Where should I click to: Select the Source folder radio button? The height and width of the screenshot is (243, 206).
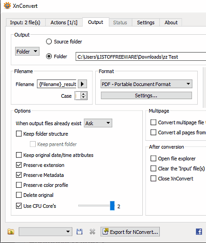(49, 42)
